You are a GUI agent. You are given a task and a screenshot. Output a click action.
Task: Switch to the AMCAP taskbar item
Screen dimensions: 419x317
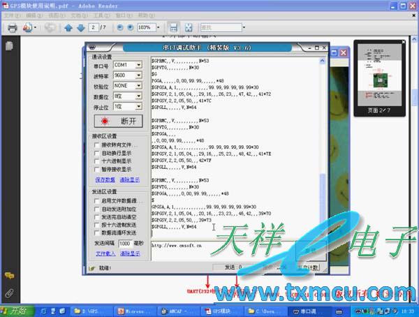(x=179, y=311)
